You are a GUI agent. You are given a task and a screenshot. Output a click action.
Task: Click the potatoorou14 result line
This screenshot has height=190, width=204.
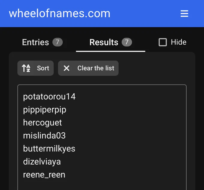pyautogui.click(x=49, y=97)
